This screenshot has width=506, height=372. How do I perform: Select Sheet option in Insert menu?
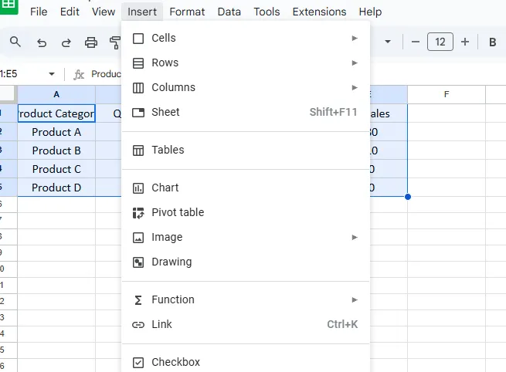[x=165, y=112]
